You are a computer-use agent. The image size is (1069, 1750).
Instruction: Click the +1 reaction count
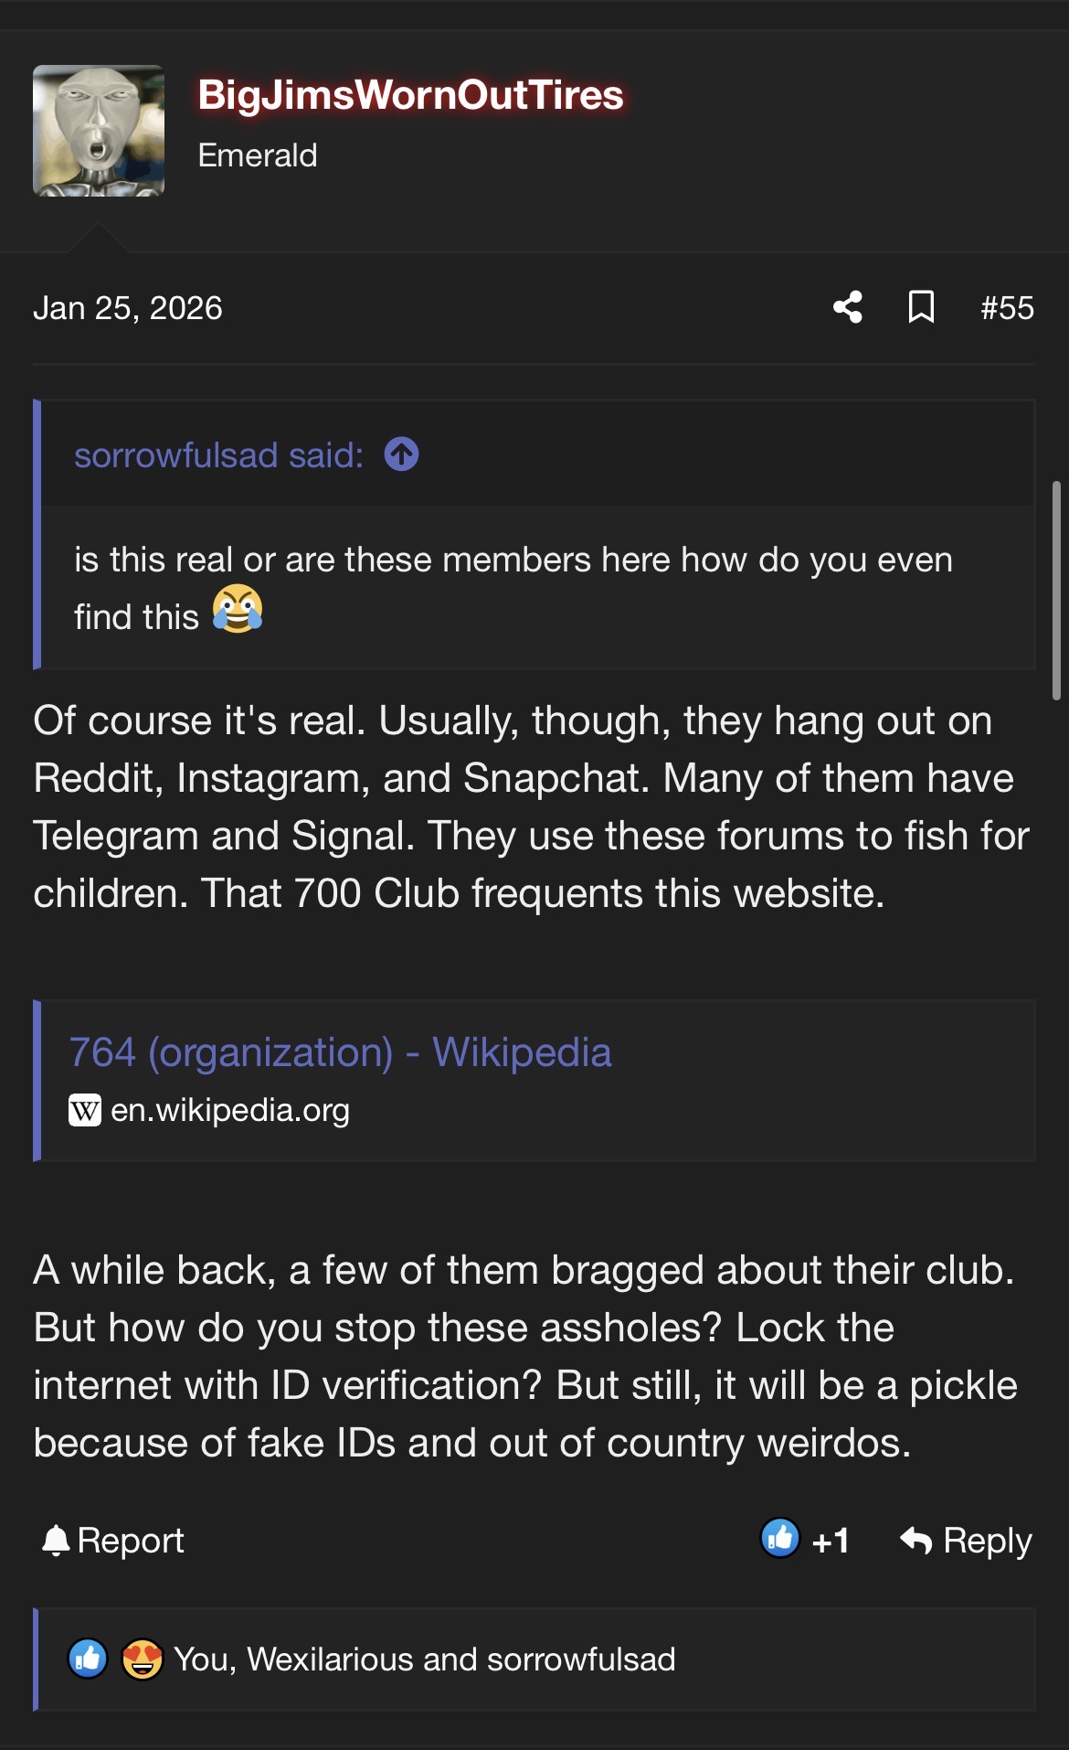pyautogui.click(x=831, y=1542)
